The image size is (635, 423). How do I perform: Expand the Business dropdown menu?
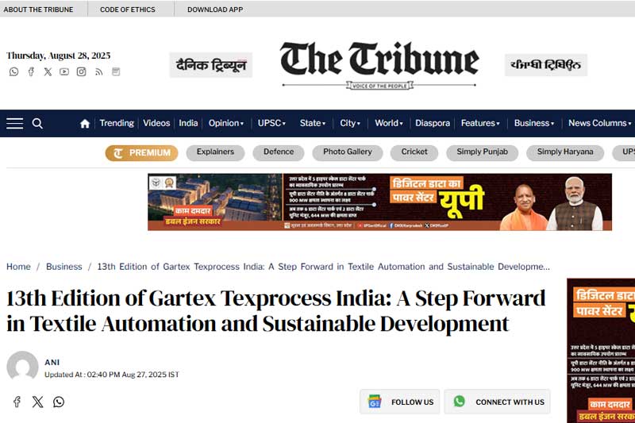534,123
